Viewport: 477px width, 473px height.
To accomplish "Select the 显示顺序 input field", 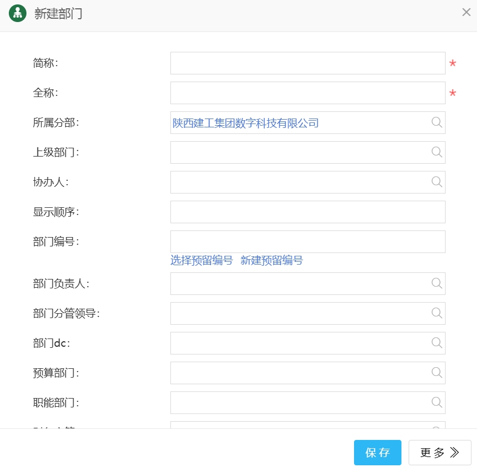I will pos(307,212).
